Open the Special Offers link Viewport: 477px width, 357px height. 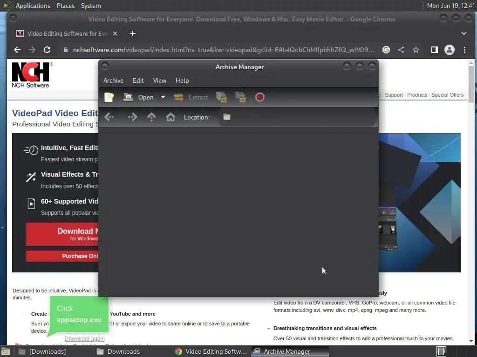click(447, 95)
